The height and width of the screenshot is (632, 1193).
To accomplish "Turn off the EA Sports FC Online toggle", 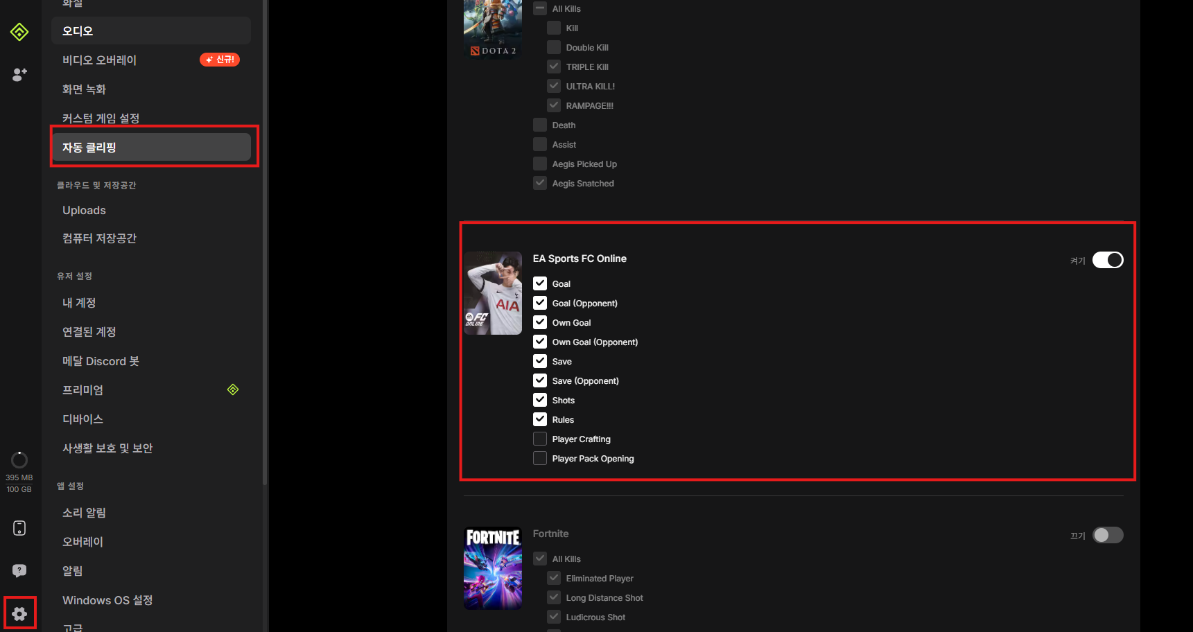I will [x=1107, y=260].
